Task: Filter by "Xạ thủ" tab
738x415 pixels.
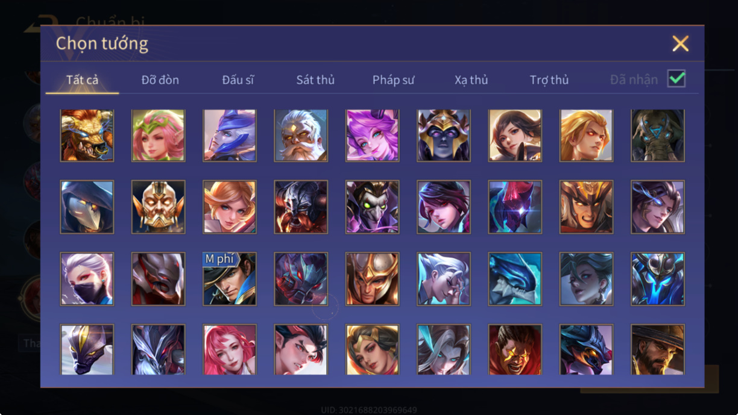Action: pyautogui.click(x=471, y=80)
